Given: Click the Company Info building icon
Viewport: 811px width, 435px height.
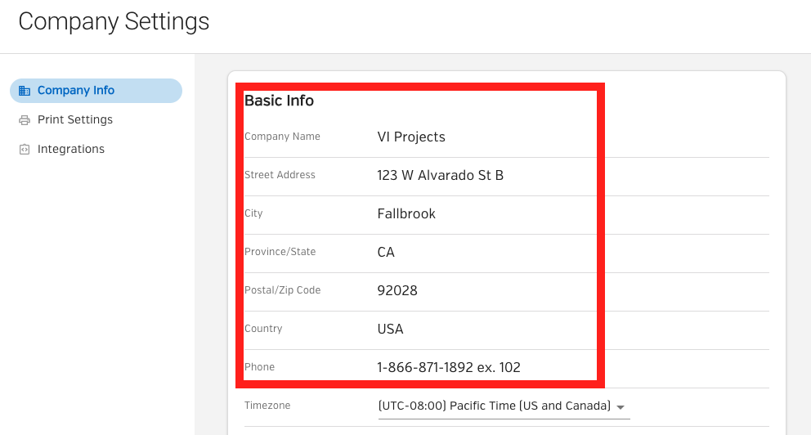Looking at the screenshot, I should pyautogui.click(x=25, y=91).
